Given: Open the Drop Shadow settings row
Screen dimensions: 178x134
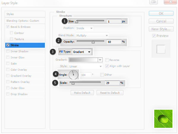Looking at the screenshot, I should (25, 94).
